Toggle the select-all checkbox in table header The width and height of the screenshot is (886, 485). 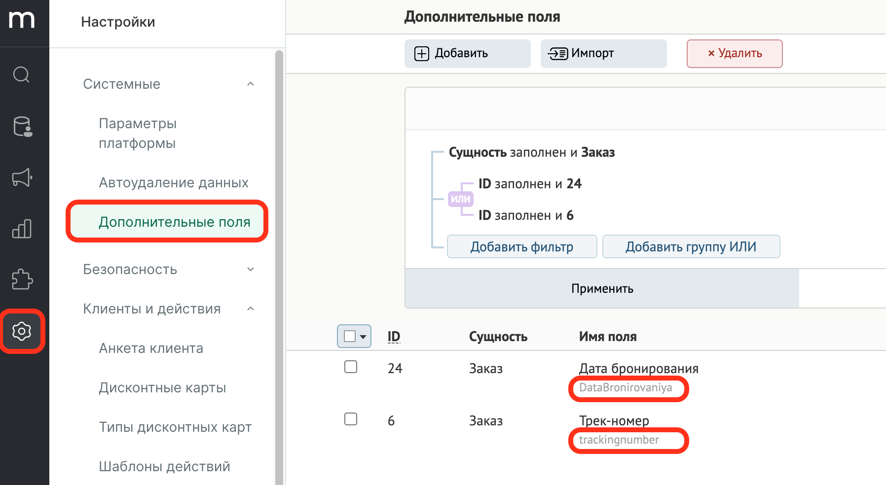[350, 336]
